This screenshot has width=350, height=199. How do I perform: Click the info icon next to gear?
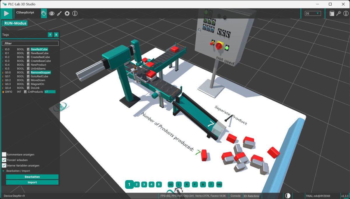pyautogui.click(x=75, y=13)
